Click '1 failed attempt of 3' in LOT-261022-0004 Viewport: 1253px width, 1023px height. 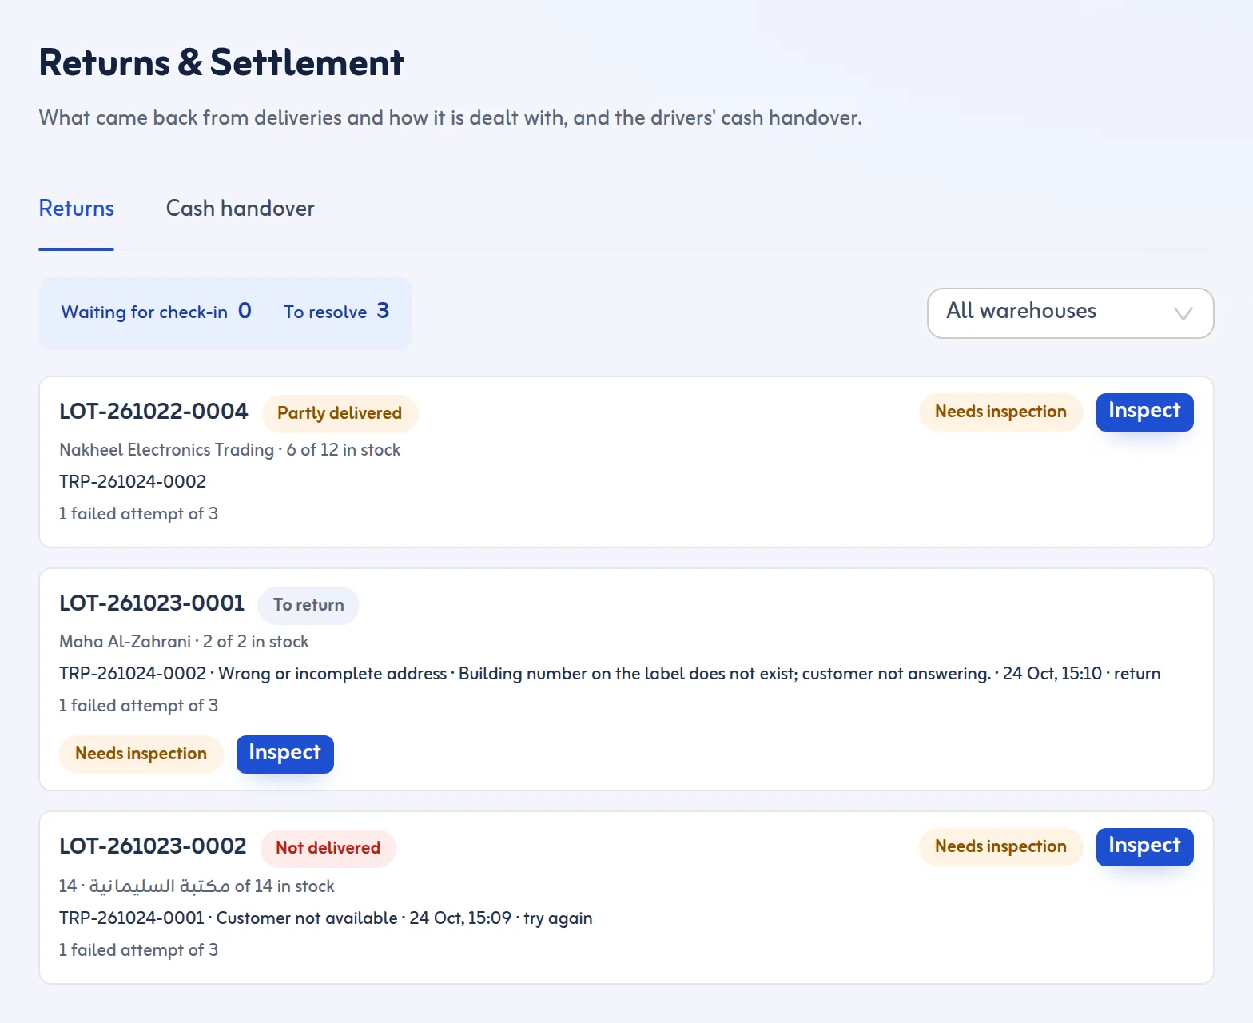coord(138,514)
